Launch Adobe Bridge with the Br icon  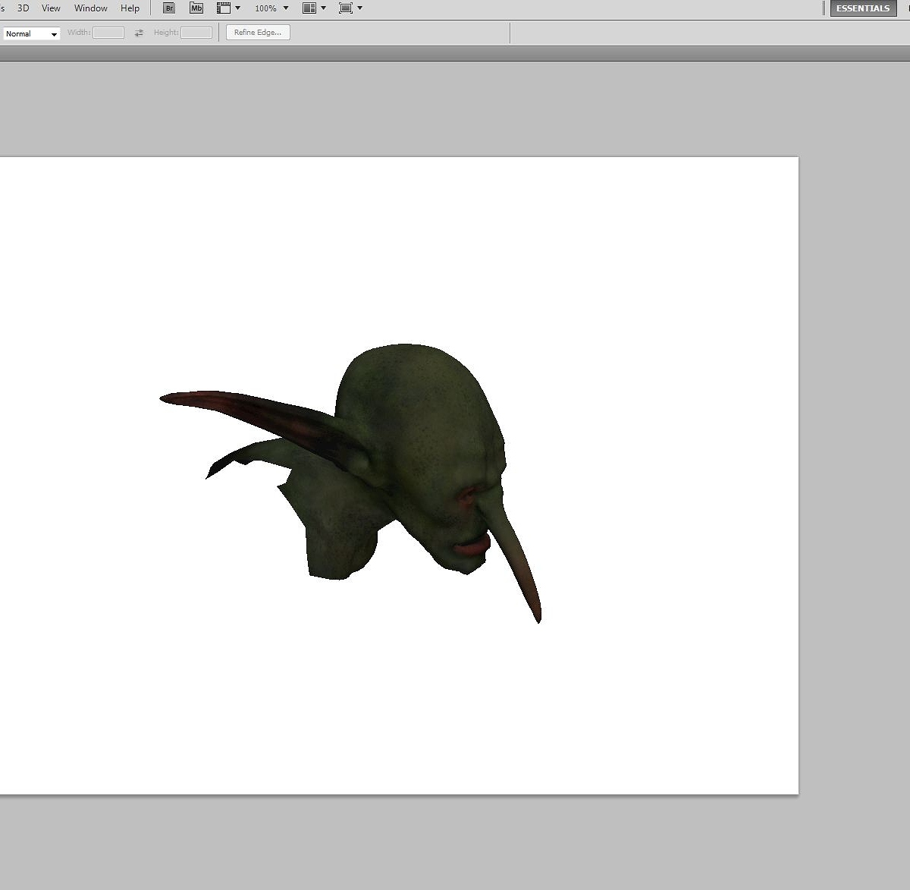pyautogui.click(x=169, y=8)
